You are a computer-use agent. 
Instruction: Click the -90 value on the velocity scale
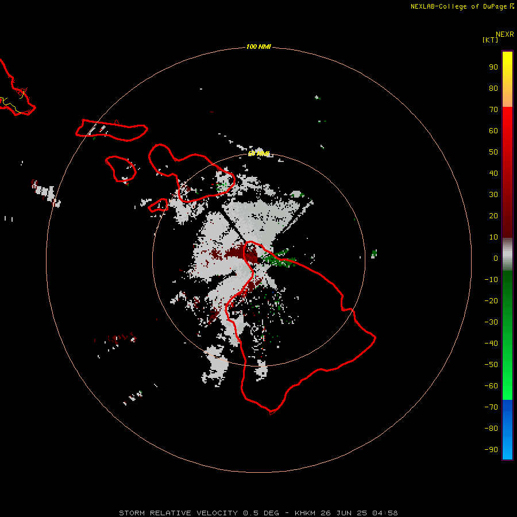(x=491, y=450)
